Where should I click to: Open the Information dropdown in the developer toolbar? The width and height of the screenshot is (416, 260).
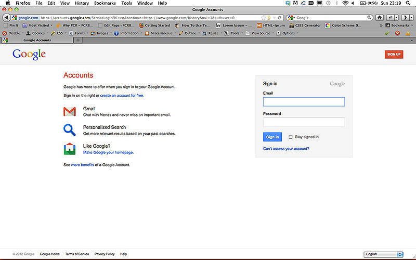point(128,33)
